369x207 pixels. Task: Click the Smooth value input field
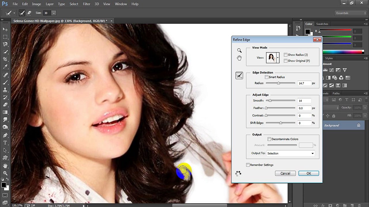tap(304, 101)
